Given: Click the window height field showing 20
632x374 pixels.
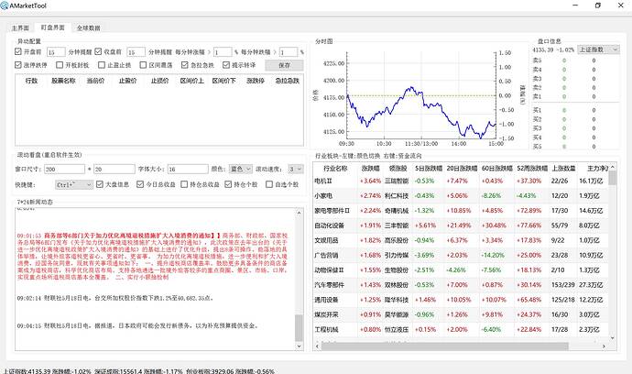Looking at the screenshot, I should click(x=114, y=169).
